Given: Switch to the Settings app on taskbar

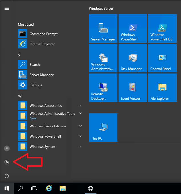Looking at the screenshot, I should pyautogui.click(x=91, y=188).
